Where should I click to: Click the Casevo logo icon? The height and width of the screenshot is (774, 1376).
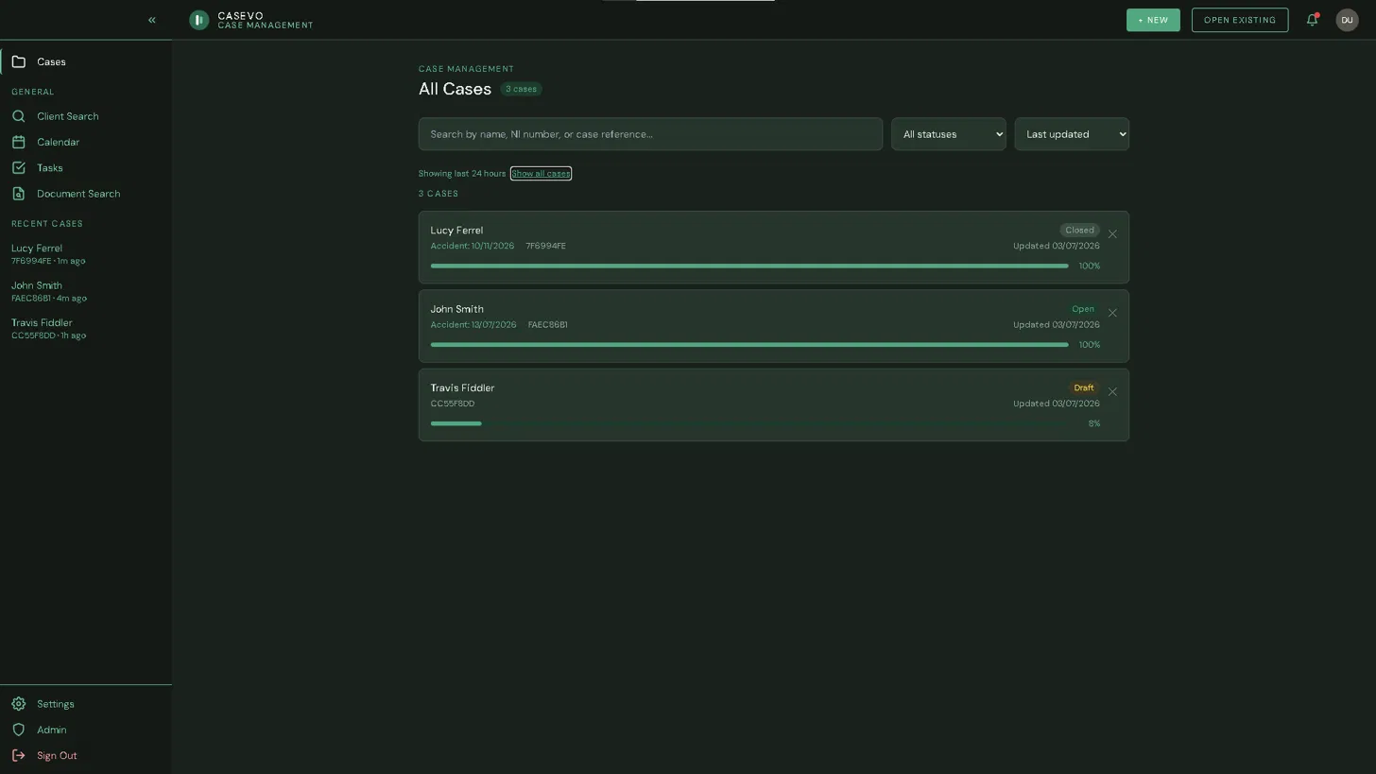click(198, 20)
